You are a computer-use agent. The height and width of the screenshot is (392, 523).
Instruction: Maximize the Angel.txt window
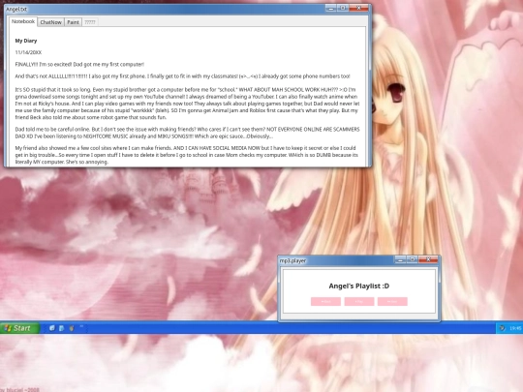tap(343, 8)
